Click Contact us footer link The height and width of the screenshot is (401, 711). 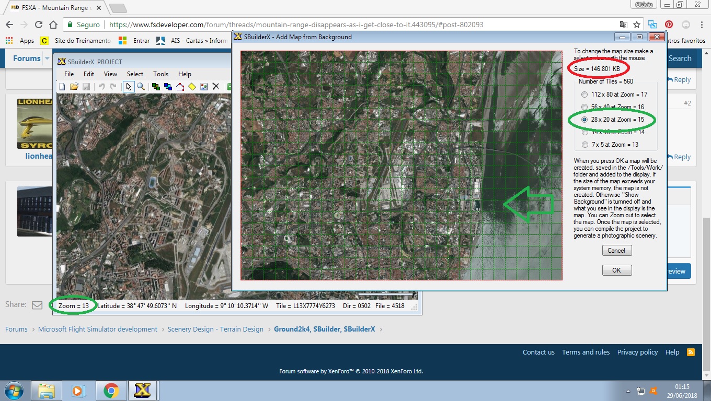click(538, 352)
